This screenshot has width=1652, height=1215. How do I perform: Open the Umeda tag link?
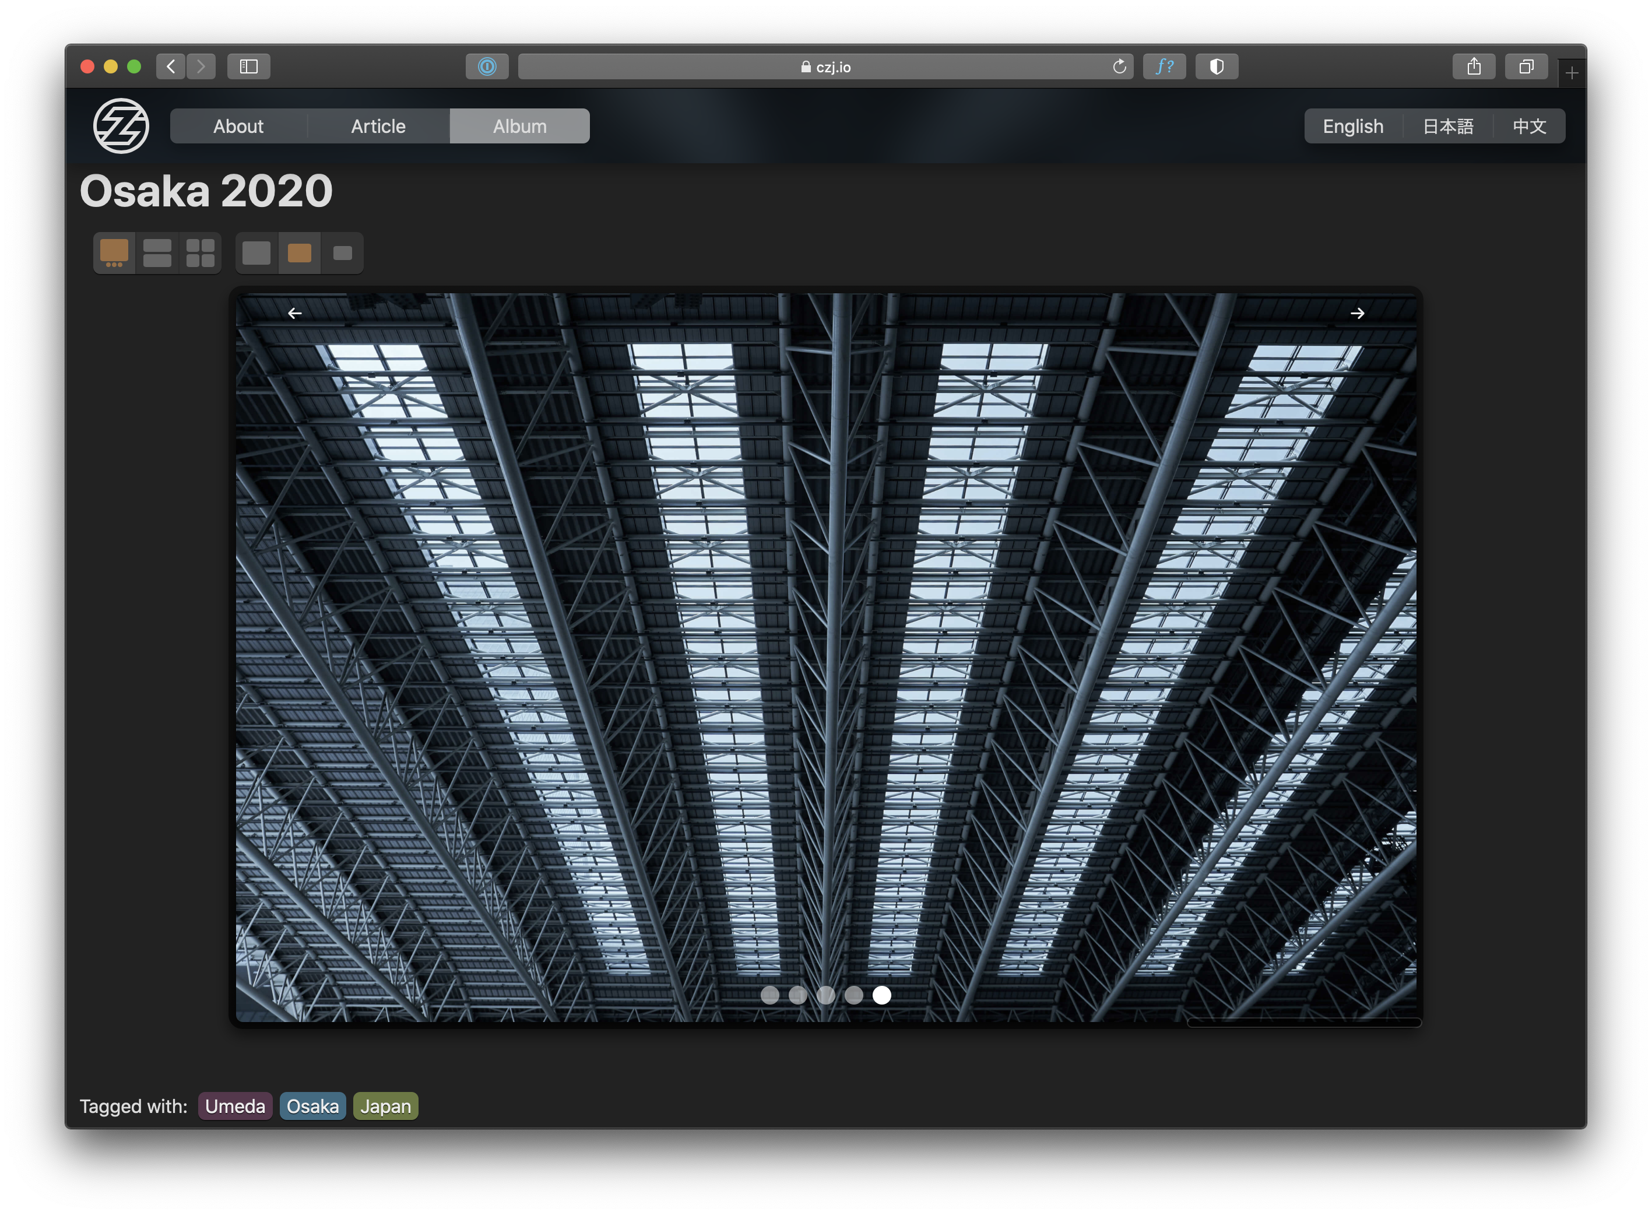point(234,1106)
